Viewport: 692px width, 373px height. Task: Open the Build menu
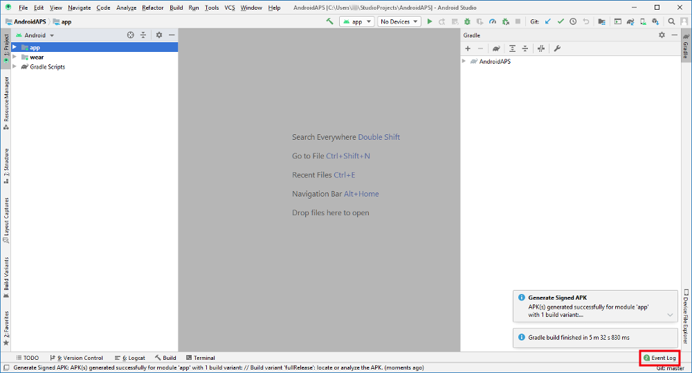click(x=176, y=8)
